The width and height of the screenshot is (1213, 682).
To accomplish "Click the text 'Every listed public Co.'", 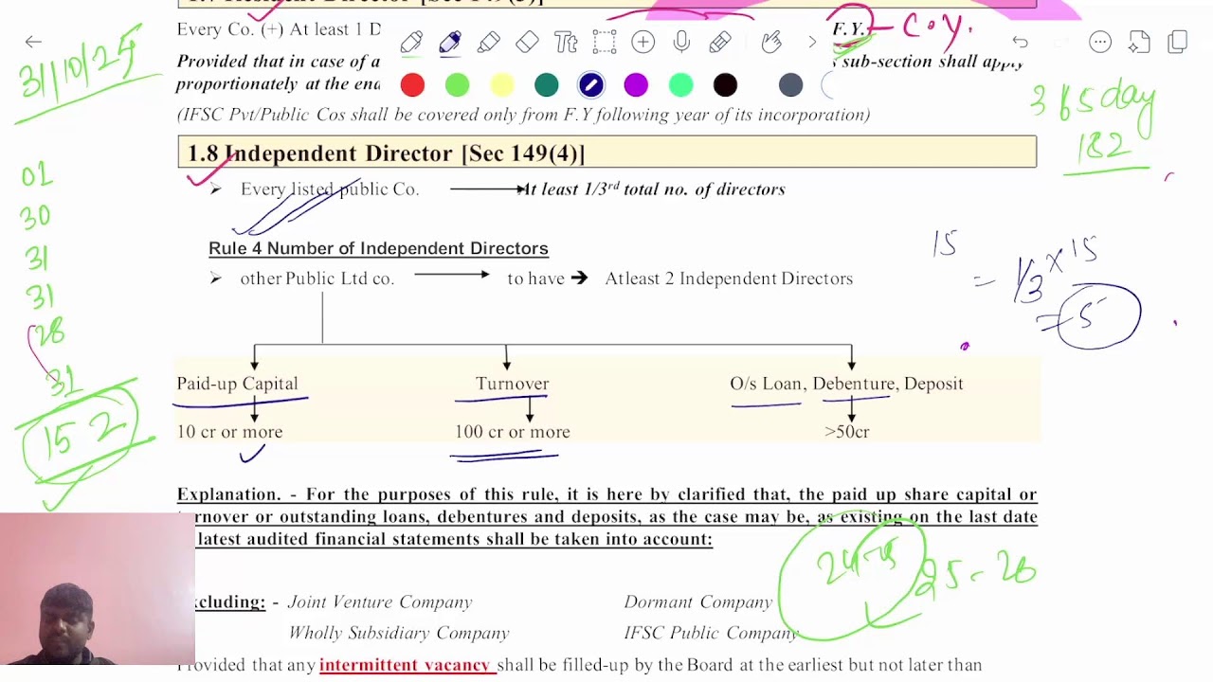I will click(330, 189).
